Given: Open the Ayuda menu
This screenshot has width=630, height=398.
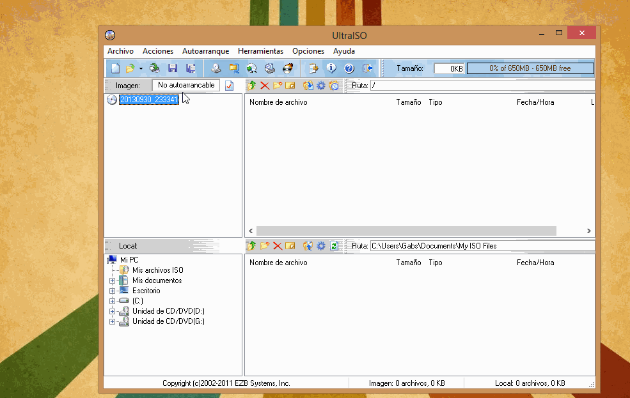Looking at the screenshot, I should click(x=344, y=51).
